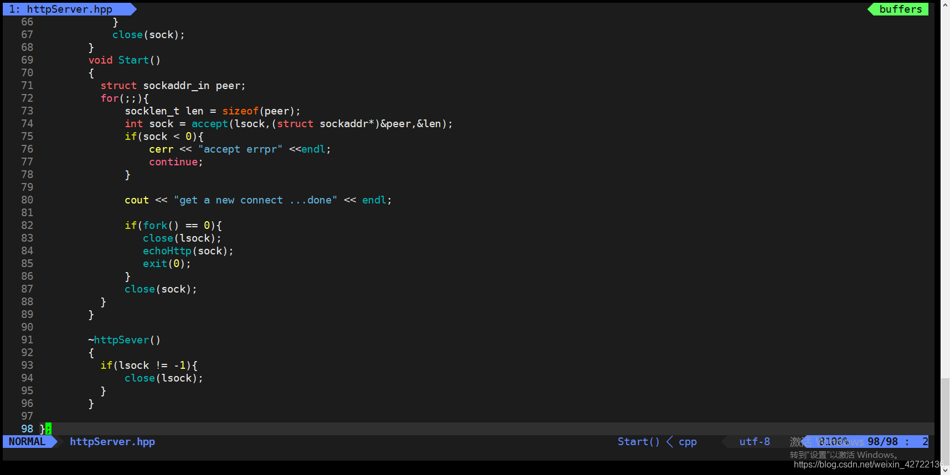The width and height of the screenshot is (950, 475).
Task: Click the 'fork()' call on line 82
Action: [161, 225]
